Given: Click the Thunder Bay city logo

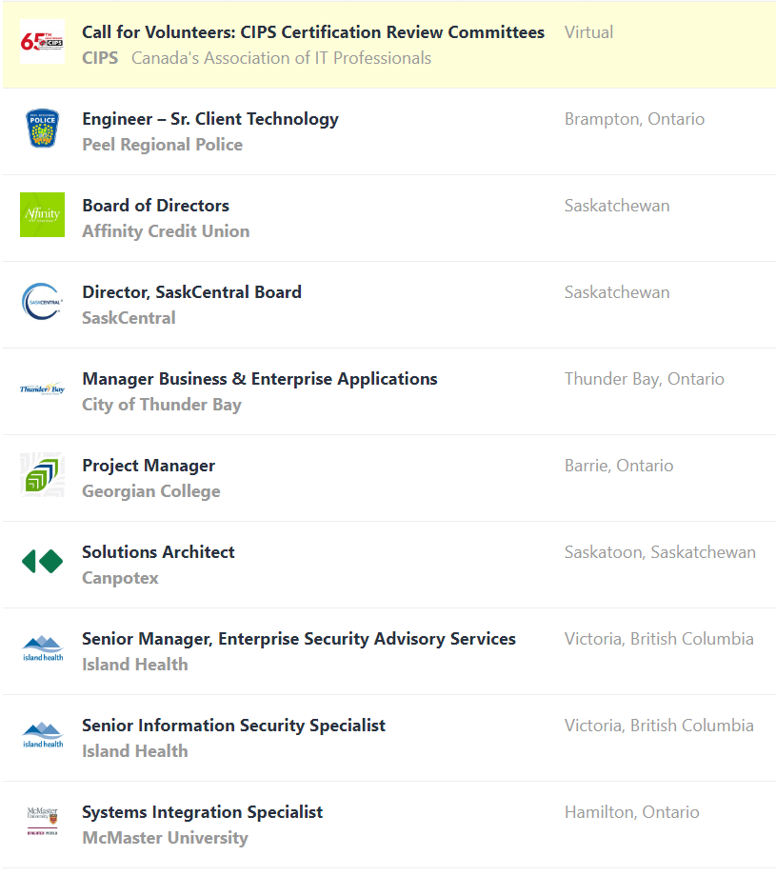Looking at the screenshot, I should pos(42,388).
